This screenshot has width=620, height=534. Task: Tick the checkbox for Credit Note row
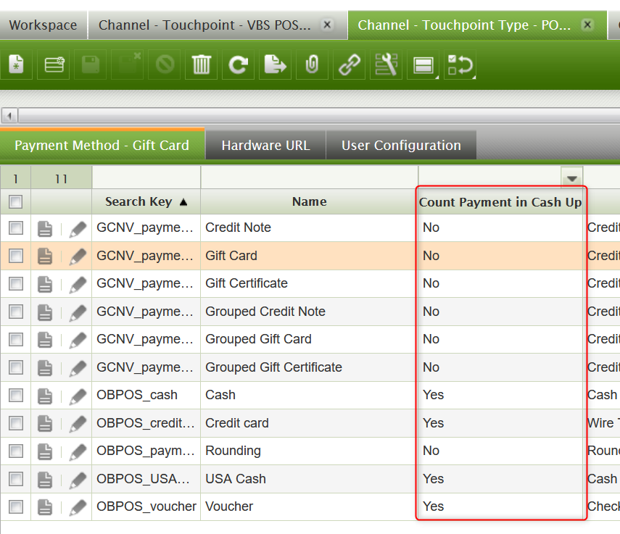pyautogui.click(x=16, y=228)
